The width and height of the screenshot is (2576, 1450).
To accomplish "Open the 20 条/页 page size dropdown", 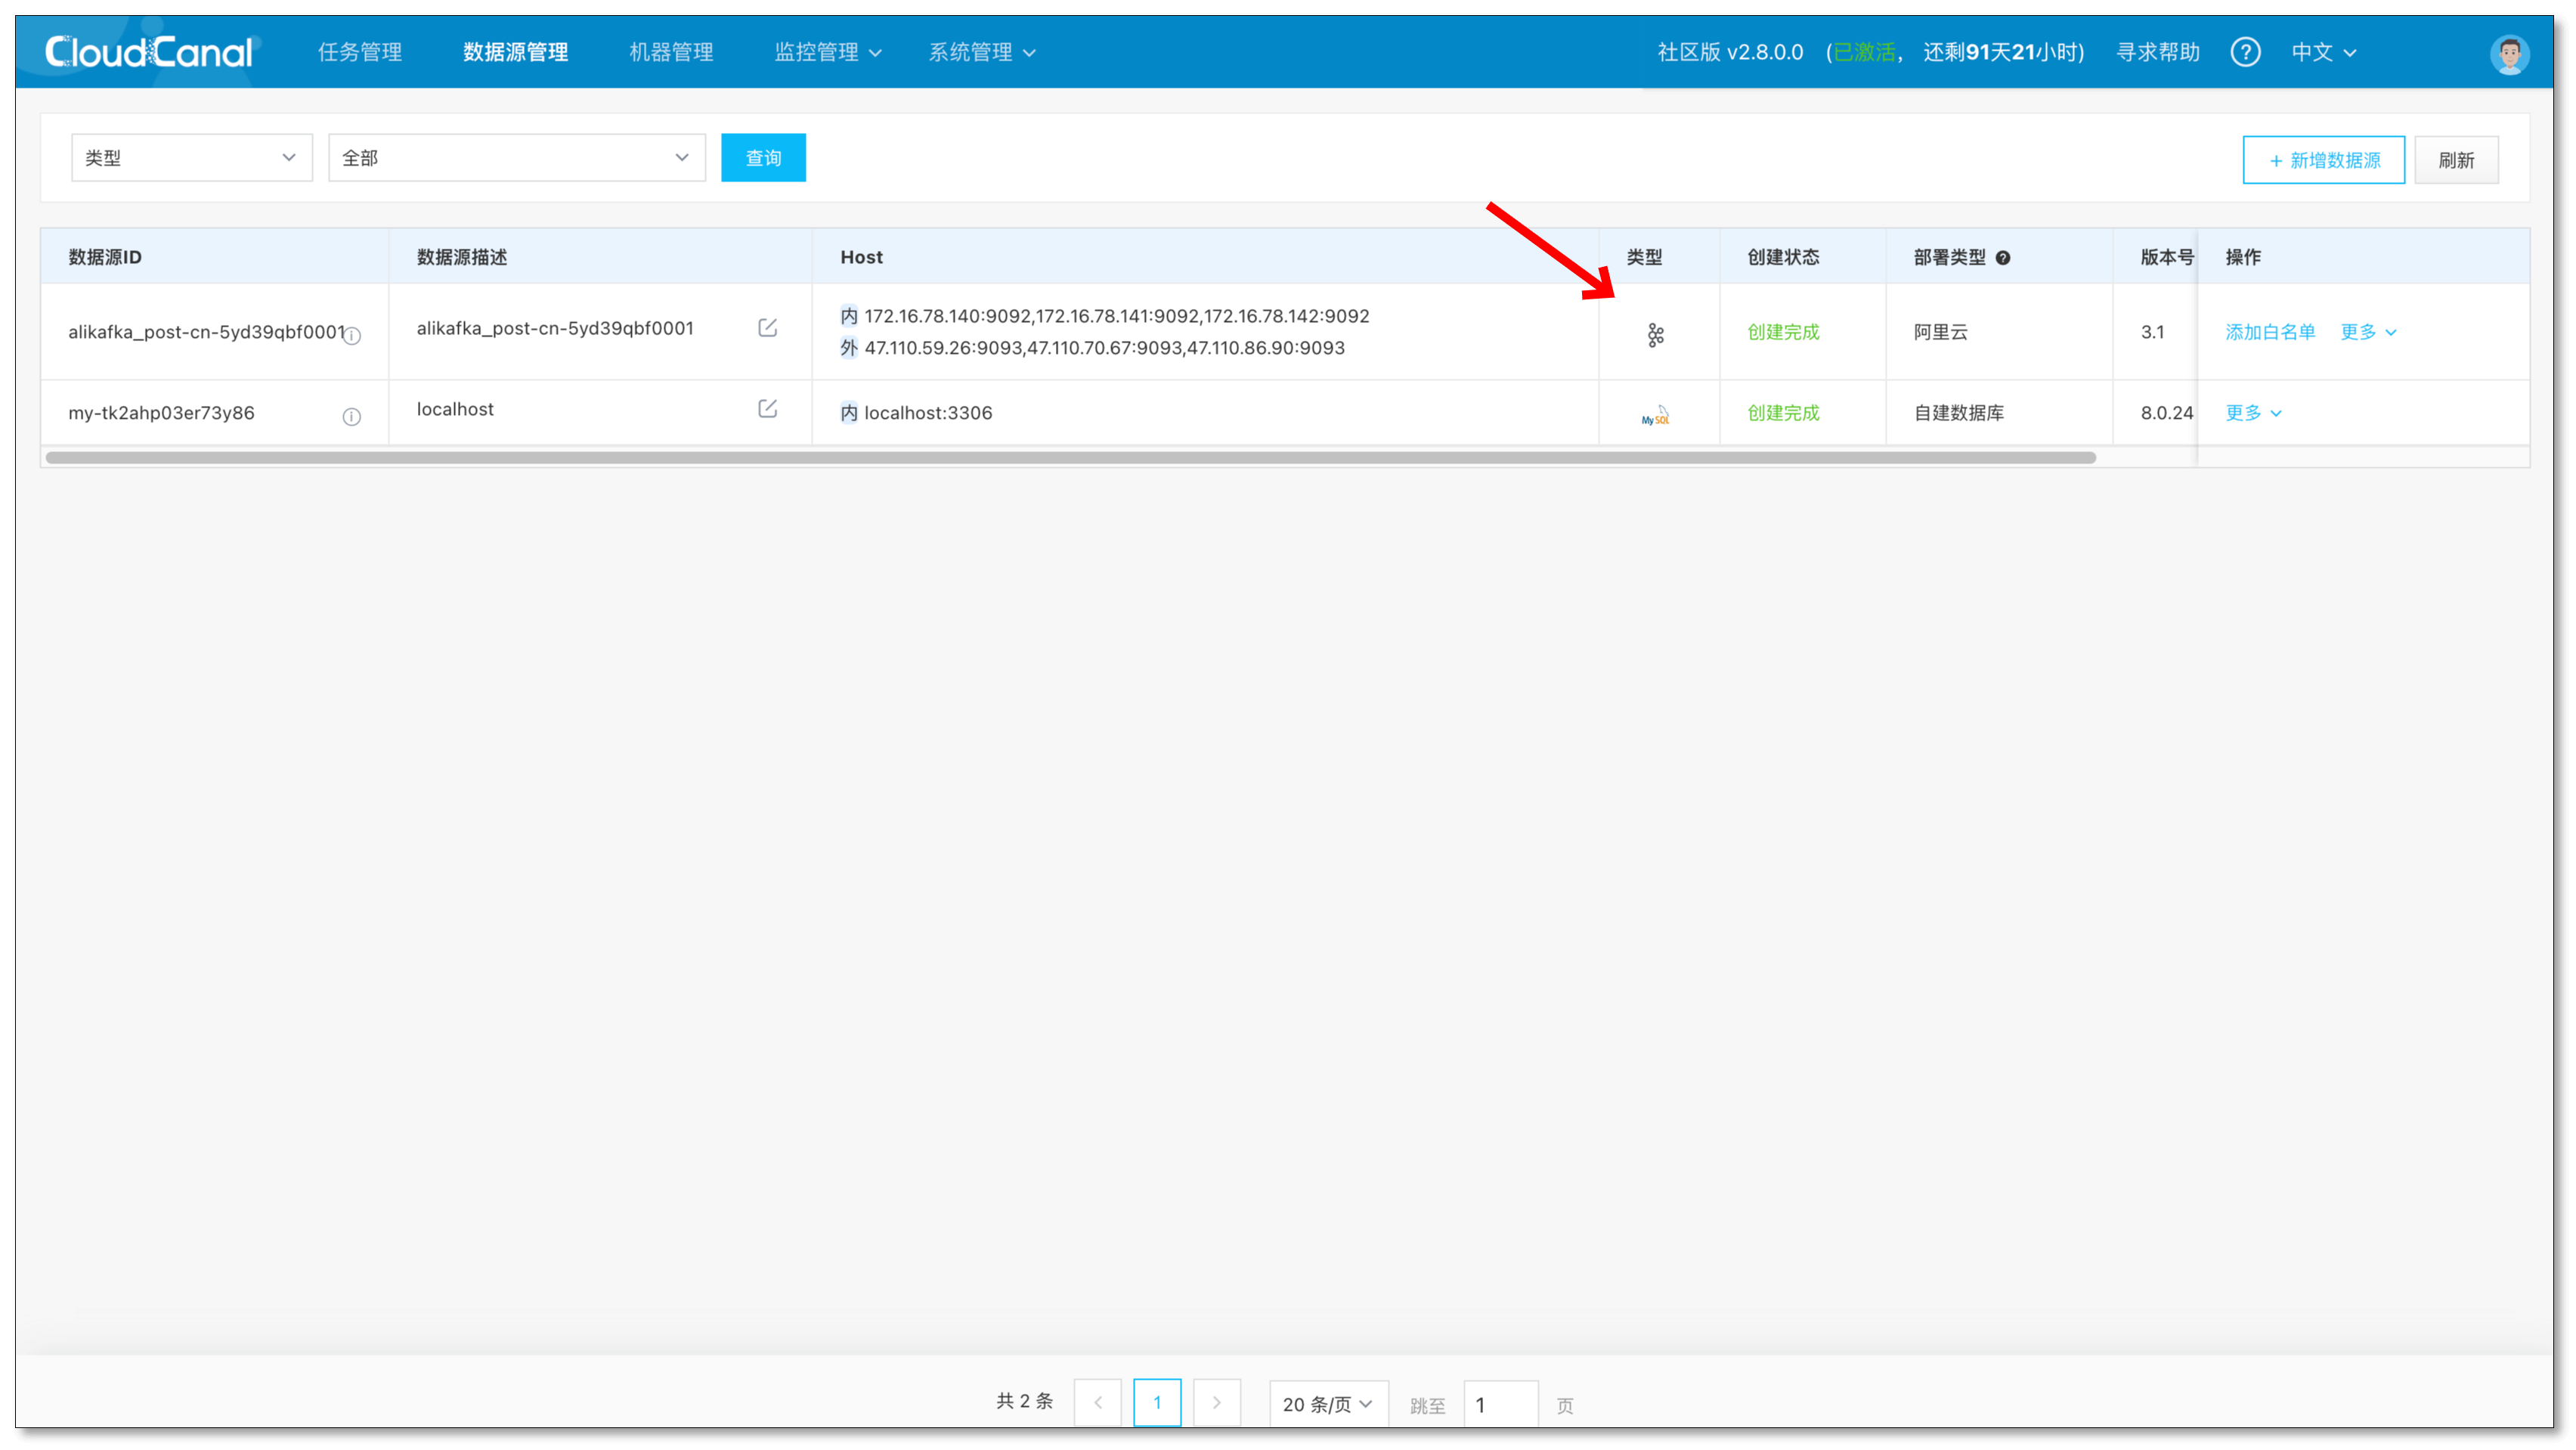I will coord(1327,1404).
